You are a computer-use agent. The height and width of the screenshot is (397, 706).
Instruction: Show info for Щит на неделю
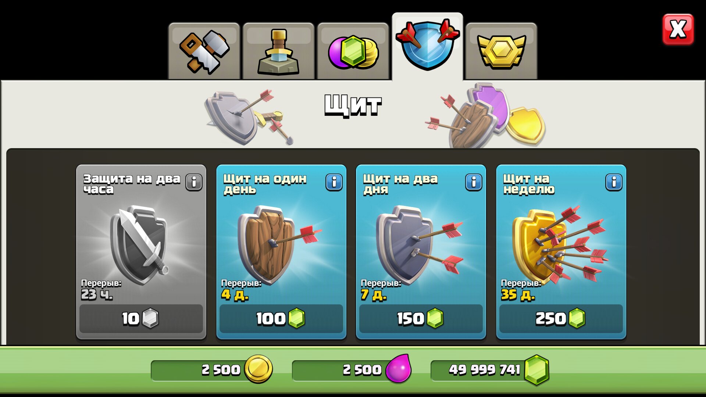point(614,182)
